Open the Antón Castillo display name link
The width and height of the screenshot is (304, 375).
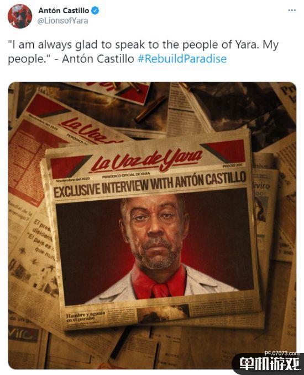click(x=64, y=10)
